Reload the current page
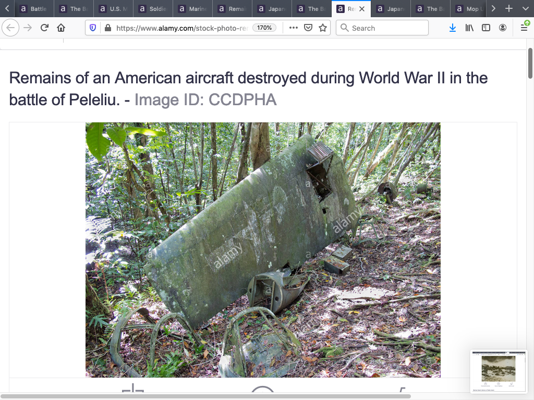The image size is (534, 400). coord(45,28)
